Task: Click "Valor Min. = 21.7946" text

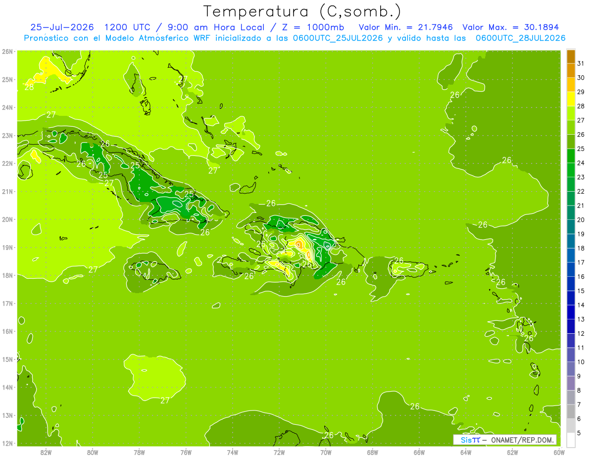Action: click(405, 27)
